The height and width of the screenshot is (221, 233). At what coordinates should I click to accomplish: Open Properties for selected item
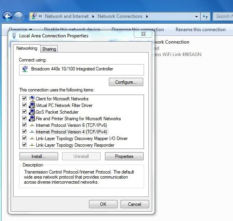(x=124, y=156)
